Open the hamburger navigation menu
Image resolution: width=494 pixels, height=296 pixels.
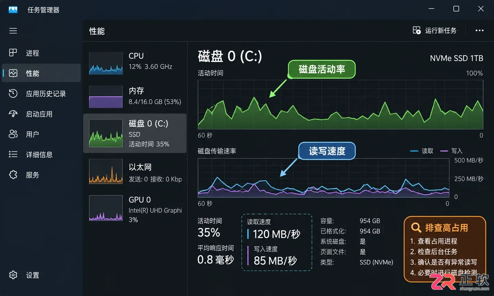(x=13, y=31)
